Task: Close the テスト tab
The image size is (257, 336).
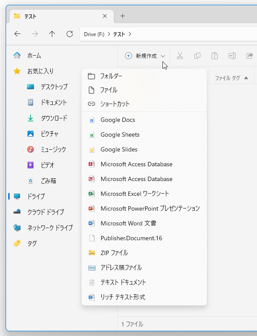Action: (105, 16)
